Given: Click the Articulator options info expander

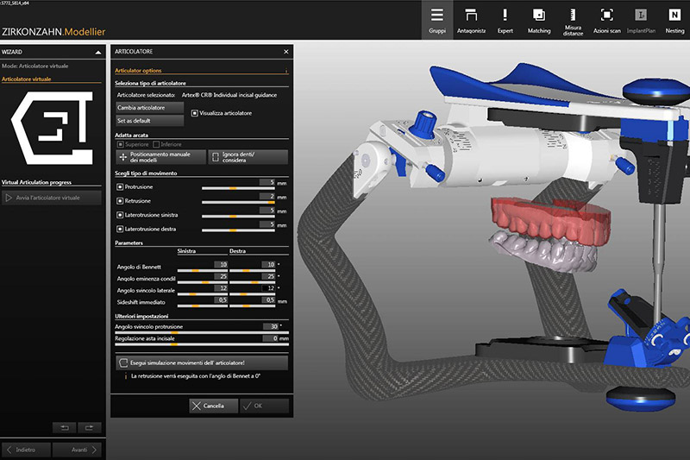Looking at the screenshot, I should (285, 71).
